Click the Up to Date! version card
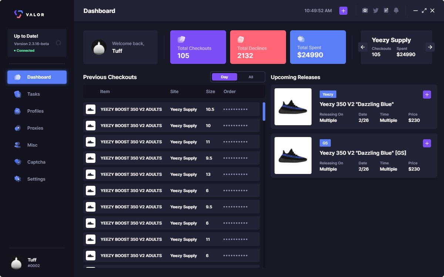This screenshot has width=444, height=277. (37, 43)
